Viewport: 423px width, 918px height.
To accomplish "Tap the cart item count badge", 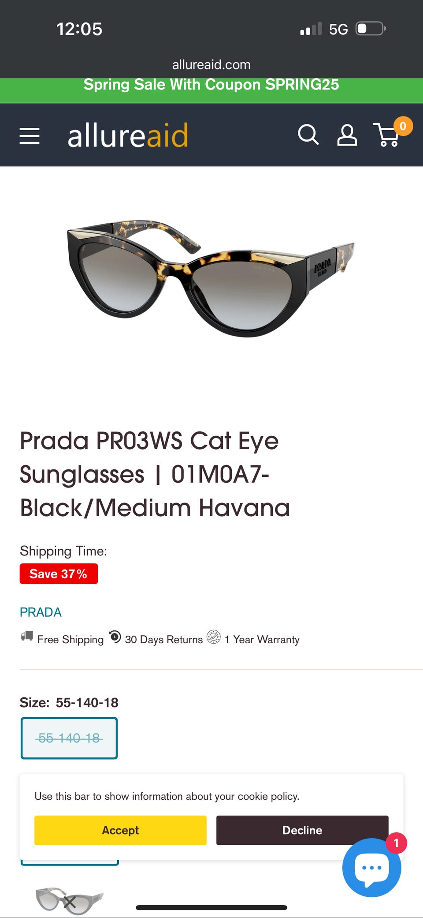I will (403, 127).
